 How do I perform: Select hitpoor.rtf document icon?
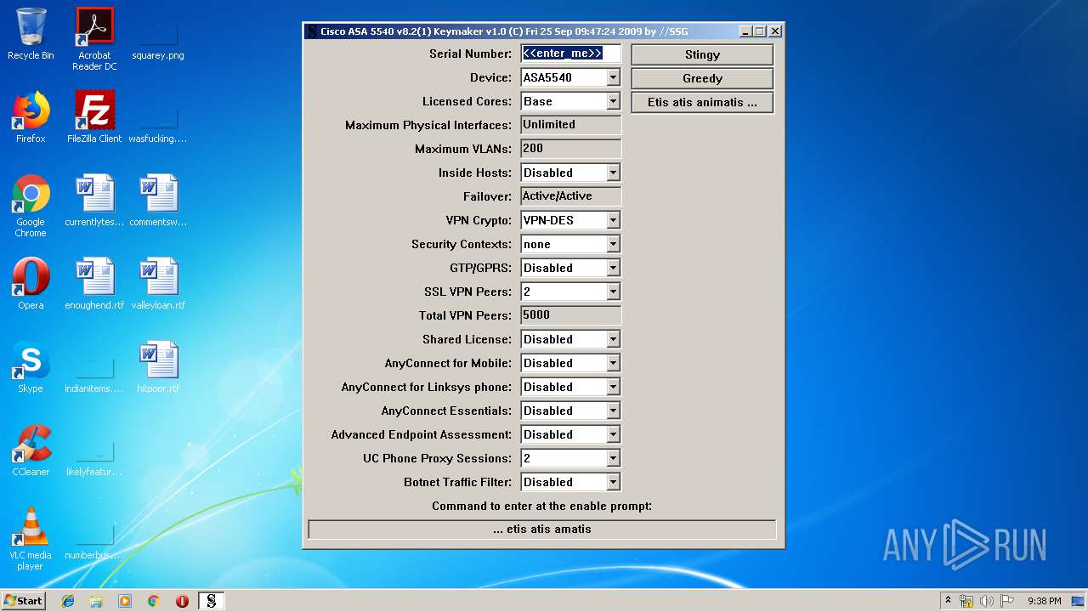pos(158,367)
